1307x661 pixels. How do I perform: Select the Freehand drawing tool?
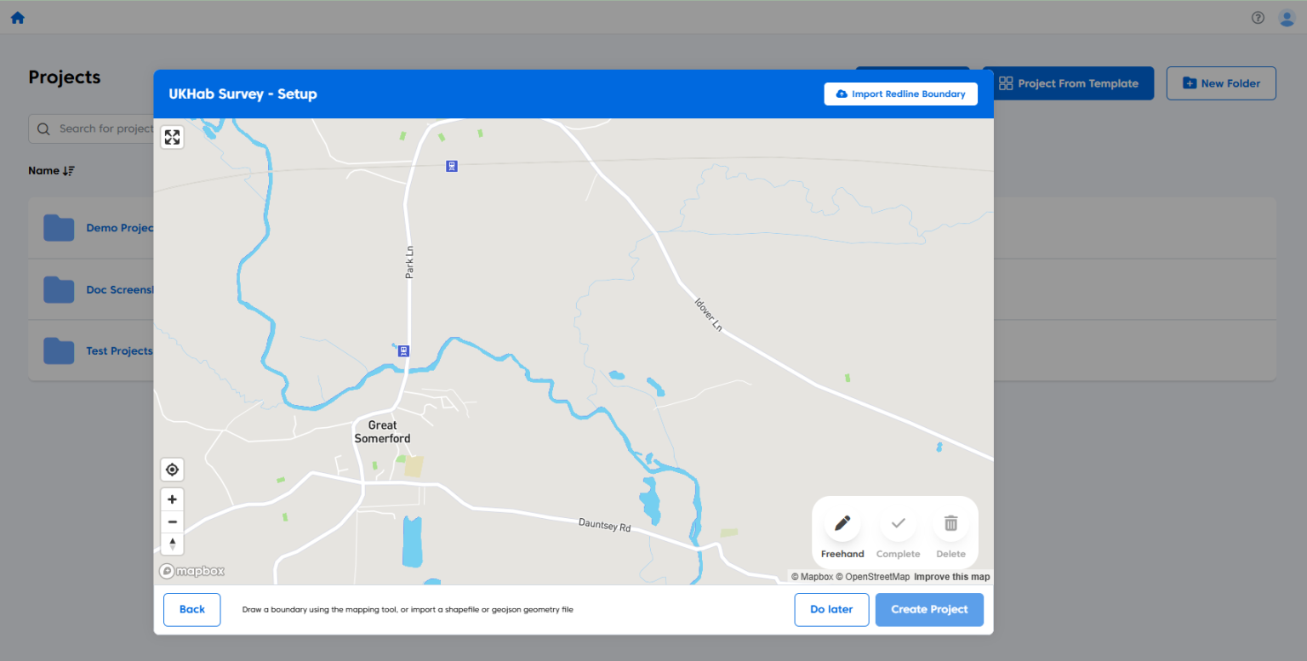842,522
